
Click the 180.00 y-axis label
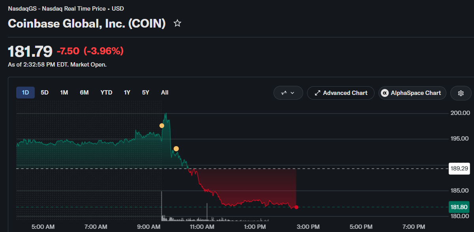(459, 216)
